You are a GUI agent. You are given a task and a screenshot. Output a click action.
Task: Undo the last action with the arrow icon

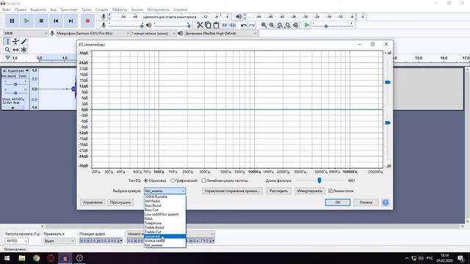[x=243, y=25]
